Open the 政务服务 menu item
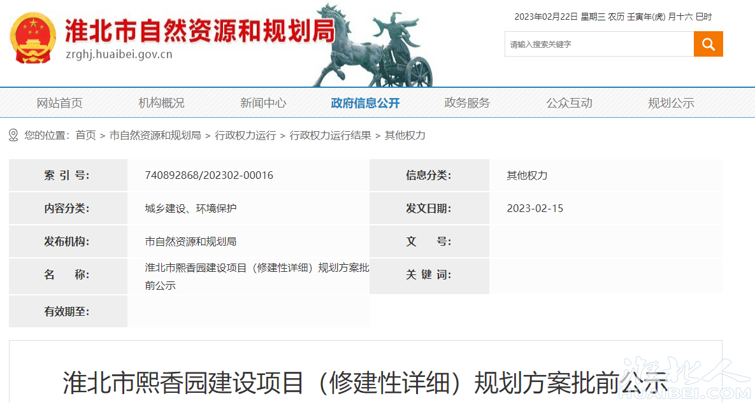Screen dimensions: 755x403 pos(467,103)
